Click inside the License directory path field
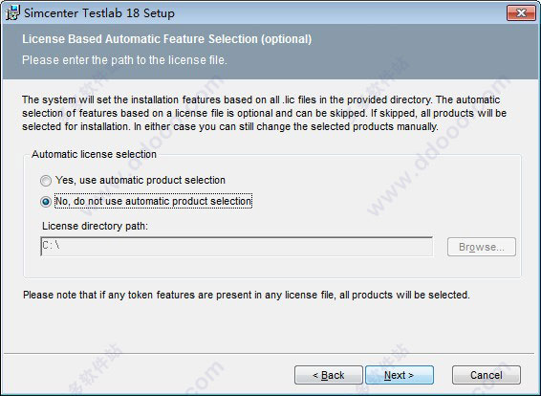This screenshot has height=396, width=541. coord(236,247)
